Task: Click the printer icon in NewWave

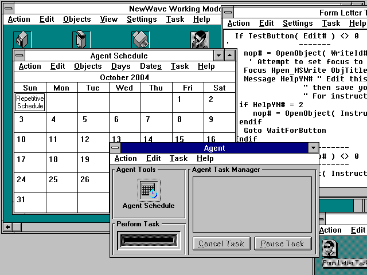Action: tap(140, 39)
